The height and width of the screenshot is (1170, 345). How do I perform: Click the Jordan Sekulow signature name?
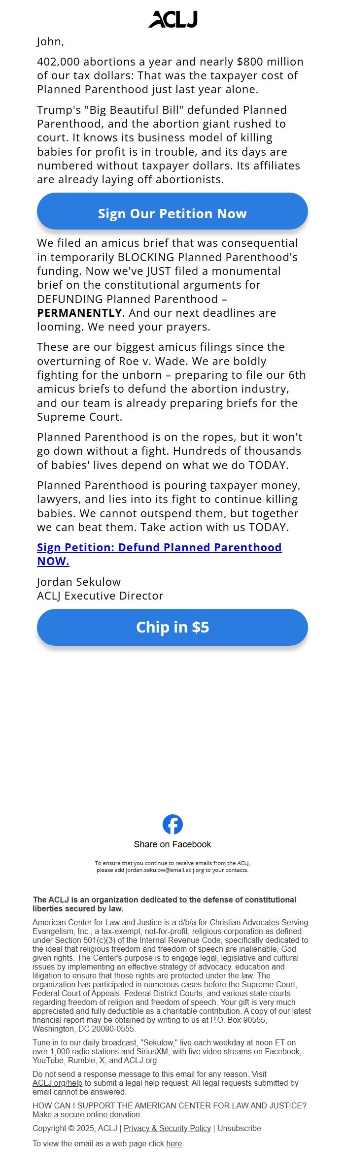(79, 581)
